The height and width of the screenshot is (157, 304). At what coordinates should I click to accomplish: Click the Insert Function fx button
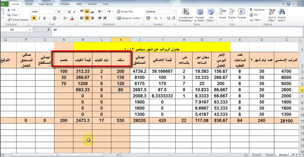(49, 30)
